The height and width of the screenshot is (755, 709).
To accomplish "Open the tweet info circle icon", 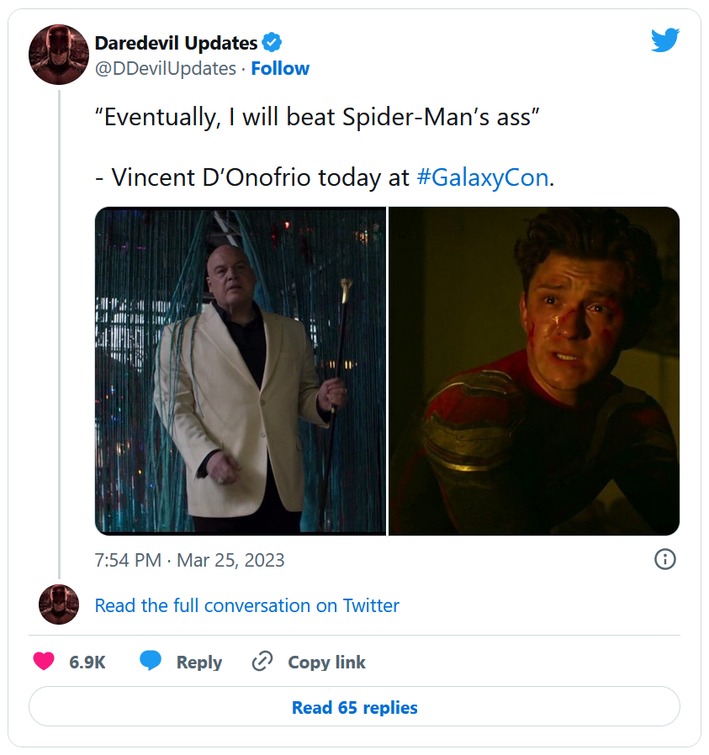I will [x=664, y=559].
